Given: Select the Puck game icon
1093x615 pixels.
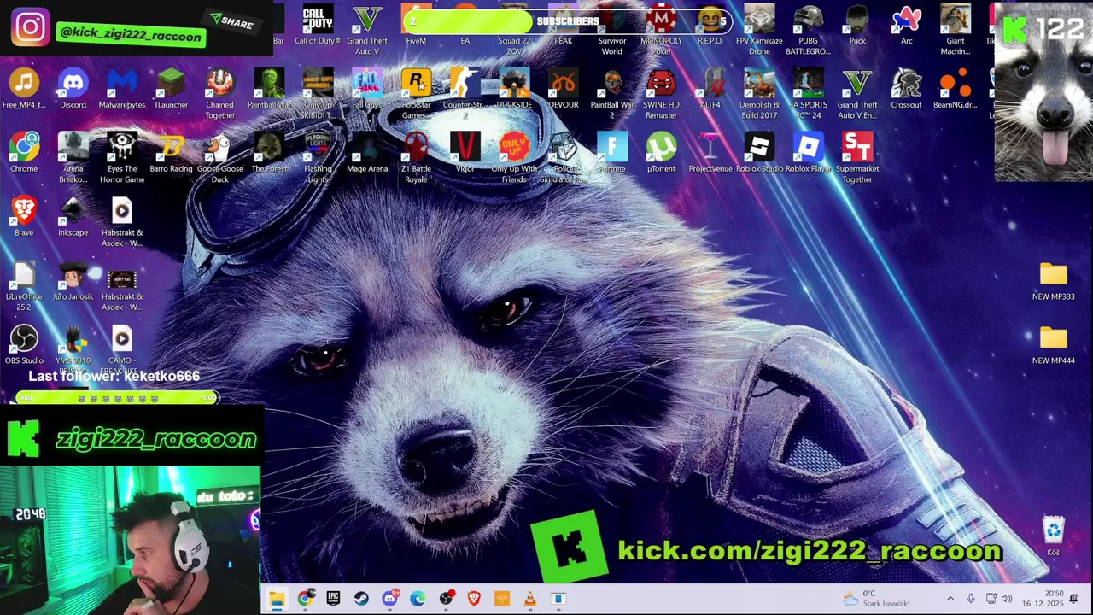Looking at the screenshot, I should [857, 25].
